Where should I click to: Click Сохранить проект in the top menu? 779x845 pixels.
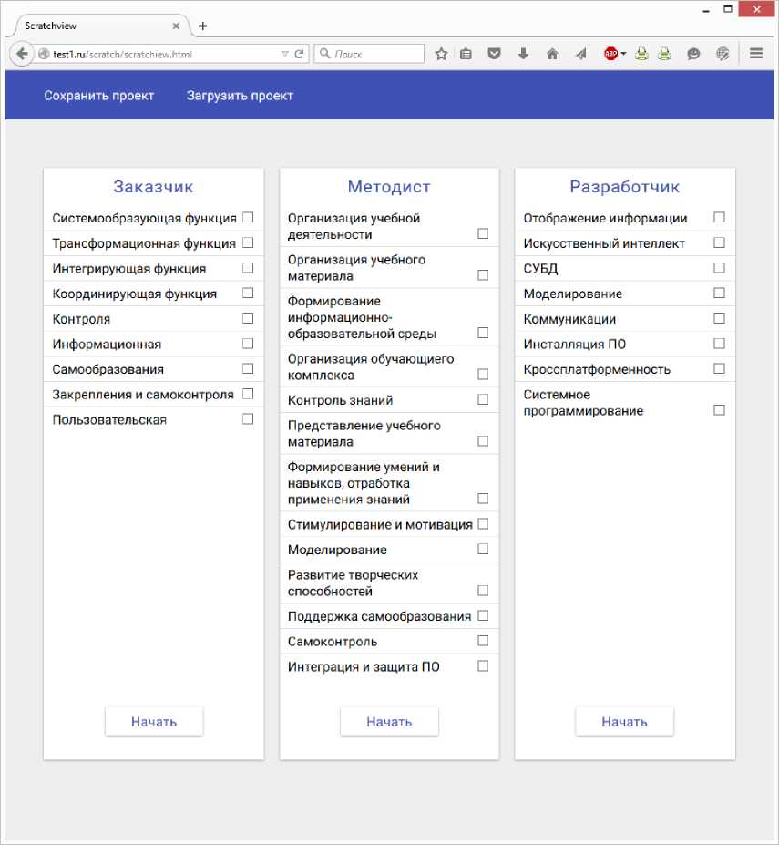(99, 96)
